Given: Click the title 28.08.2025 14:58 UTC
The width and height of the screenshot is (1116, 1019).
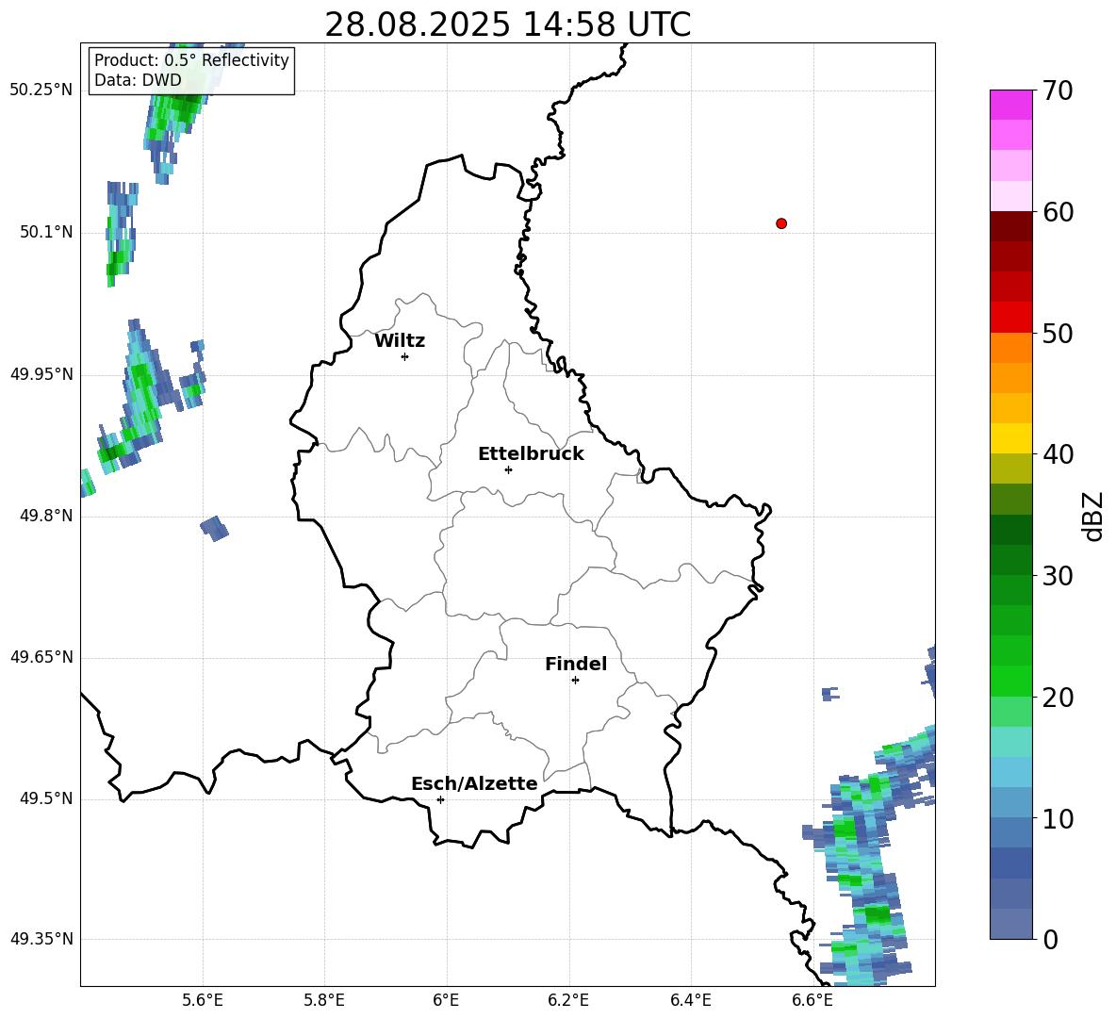Looking at the screenshot, I should (x=507, y=25).
